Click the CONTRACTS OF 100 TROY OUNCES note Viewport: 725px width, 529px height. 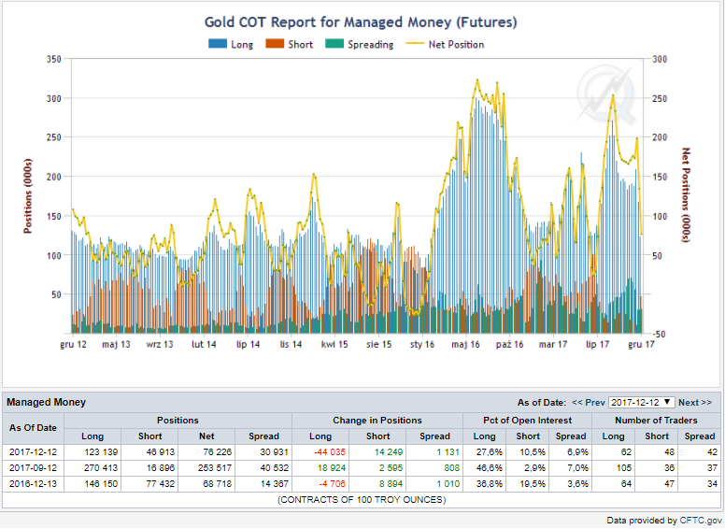[x=362, y=500]
